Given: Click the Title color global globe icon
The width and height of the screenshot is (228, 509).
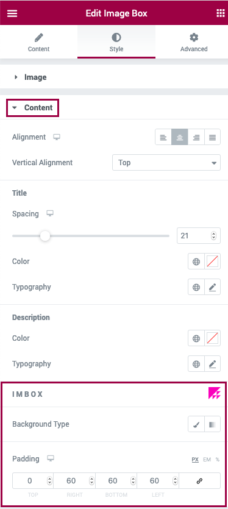Looking at the screenshot, I should [x=196, y=262].
